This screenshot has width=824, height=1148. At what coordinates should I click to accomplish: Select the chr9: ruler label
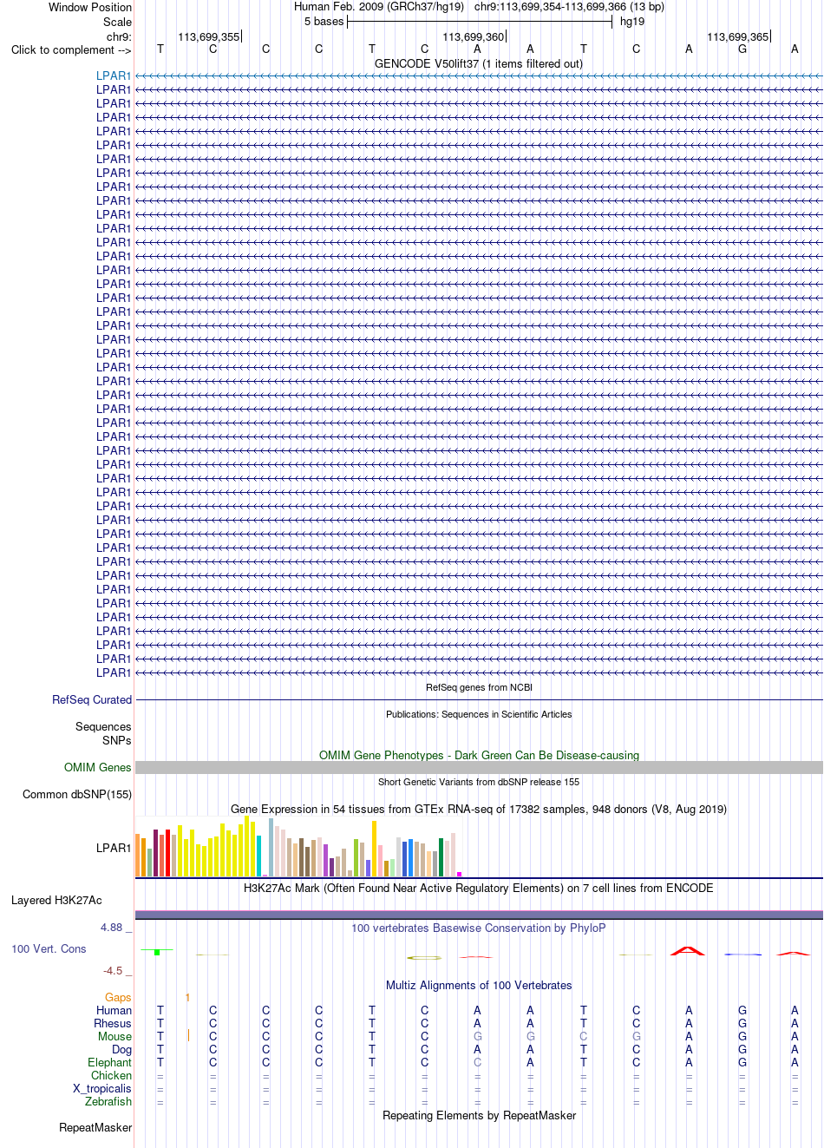click(x=119, y=36)
